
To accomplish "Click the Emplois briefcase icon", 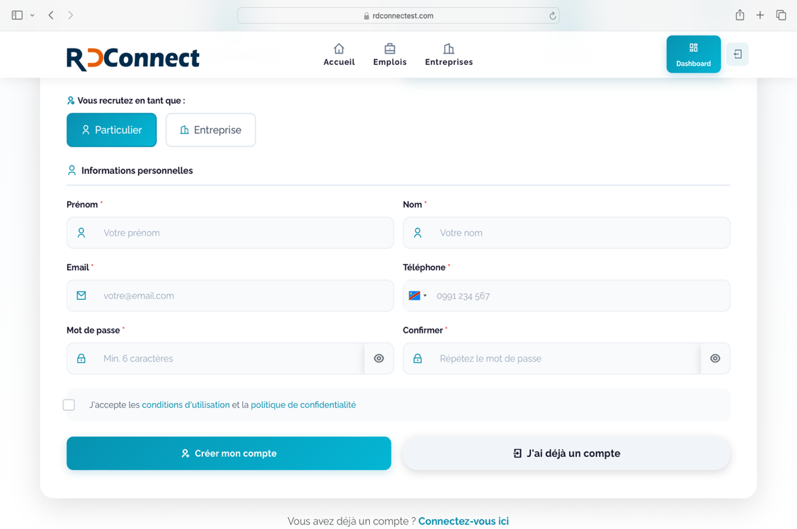I will pyautogui.click(x=390, y=48).
